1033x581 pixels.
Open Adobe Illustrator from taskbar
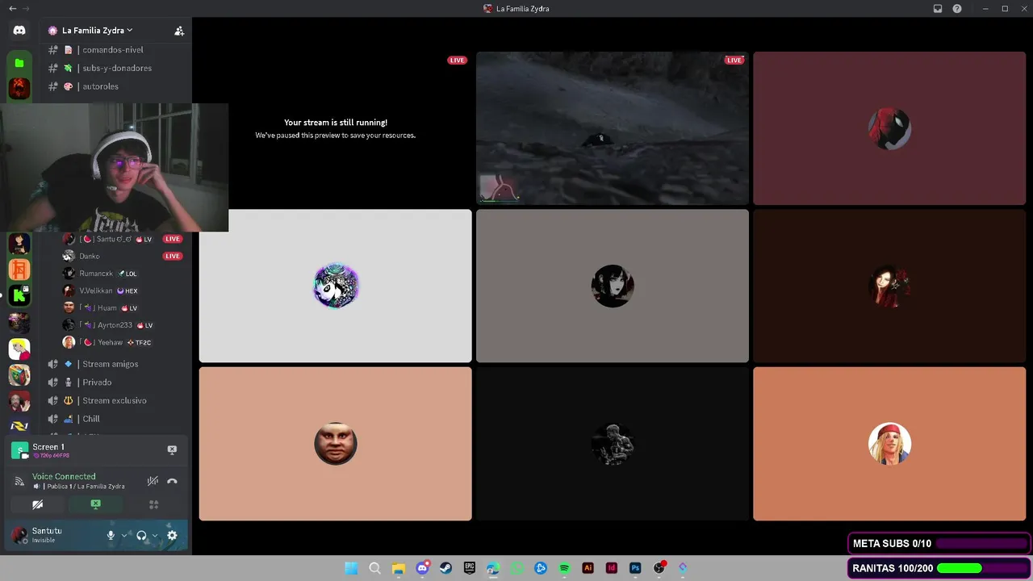pyautogui.click(x=588, y=568)
